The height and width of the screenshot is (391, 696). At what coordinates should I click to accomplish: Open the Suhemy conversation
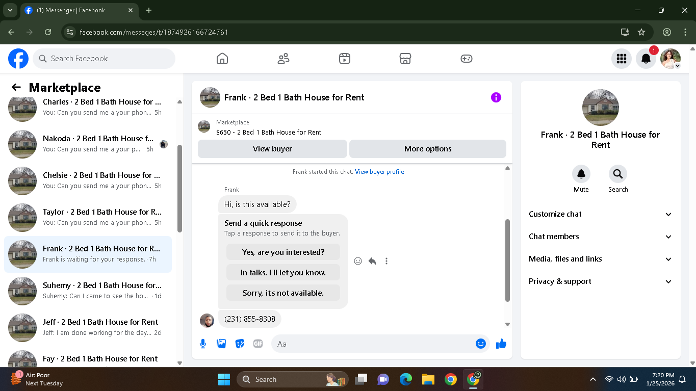point(88,291)
